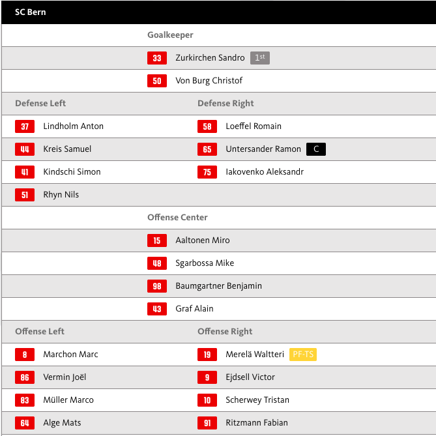Screen dimensions: 436x436
Task: Select player Von Burg Christof
Action: coord(209,81)
